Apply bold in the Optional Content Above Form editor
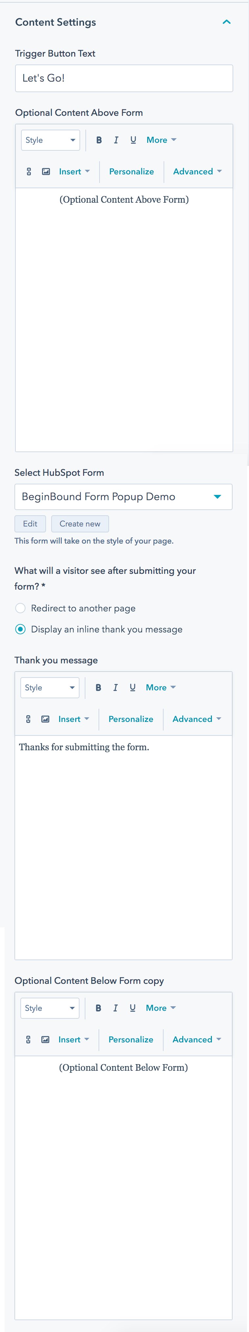Screen dimensions: 249x1332 coord(98,140)
